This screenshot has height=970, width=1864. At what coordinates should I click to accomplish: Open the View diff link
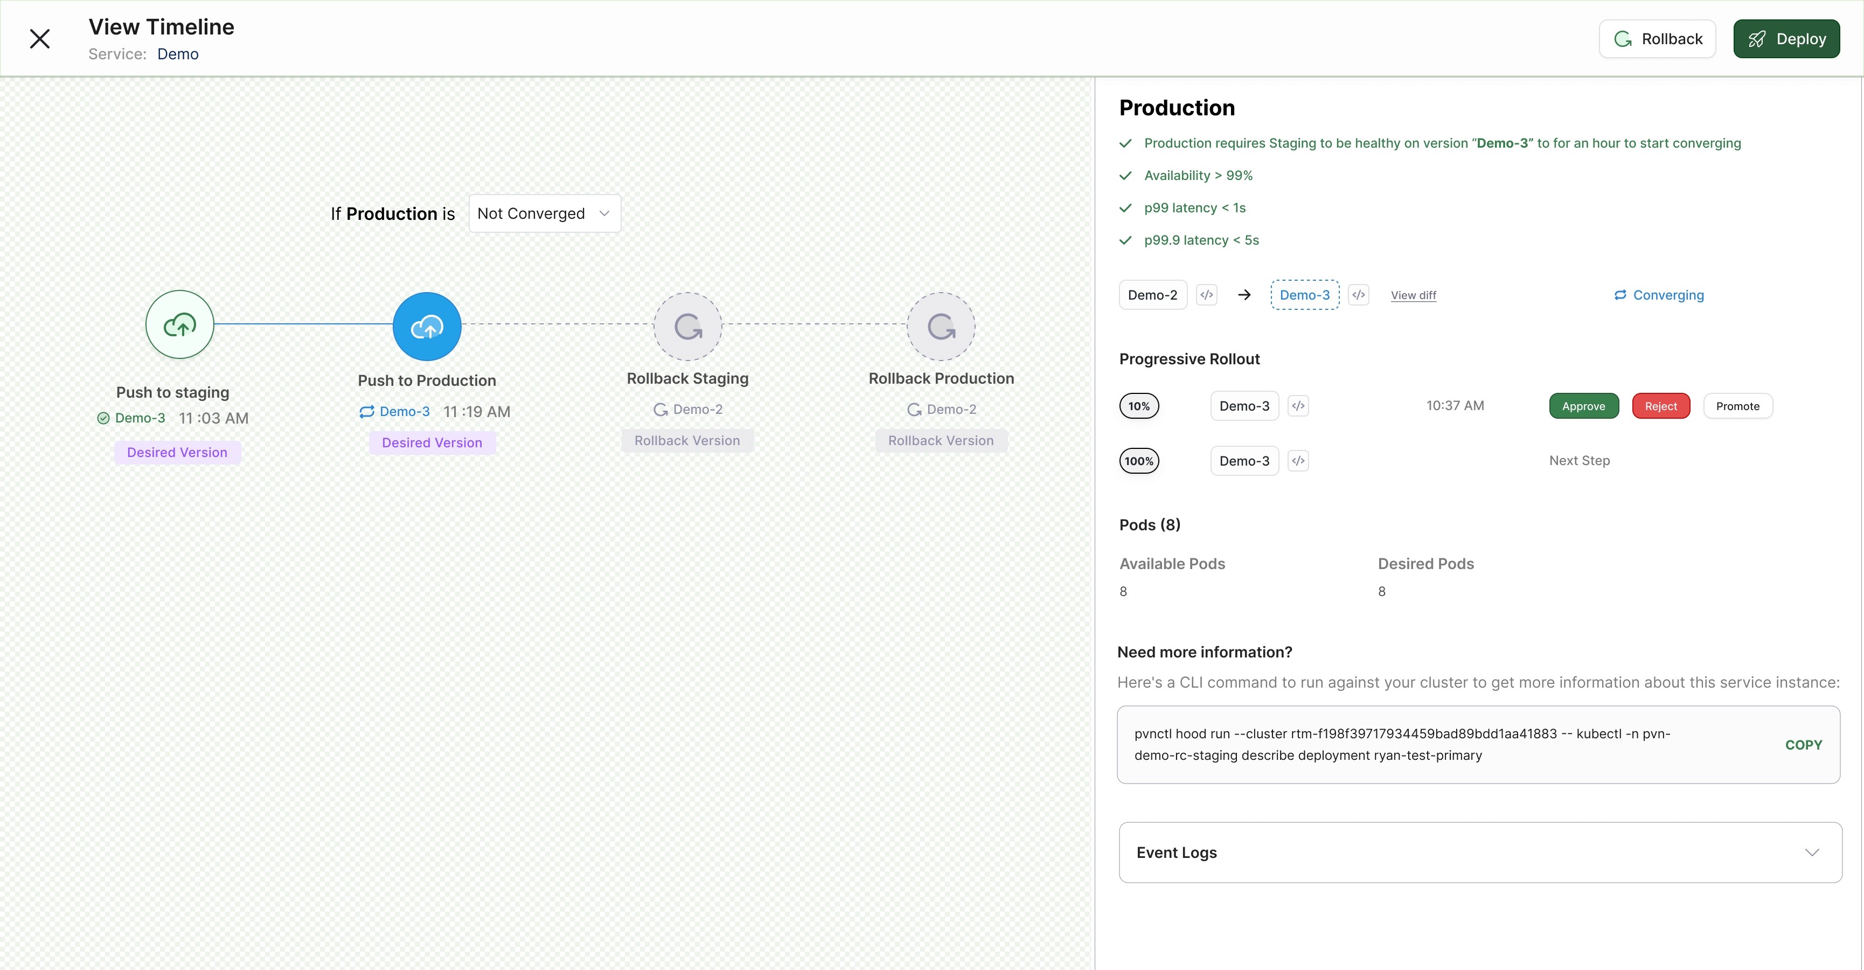(1413, 295)
